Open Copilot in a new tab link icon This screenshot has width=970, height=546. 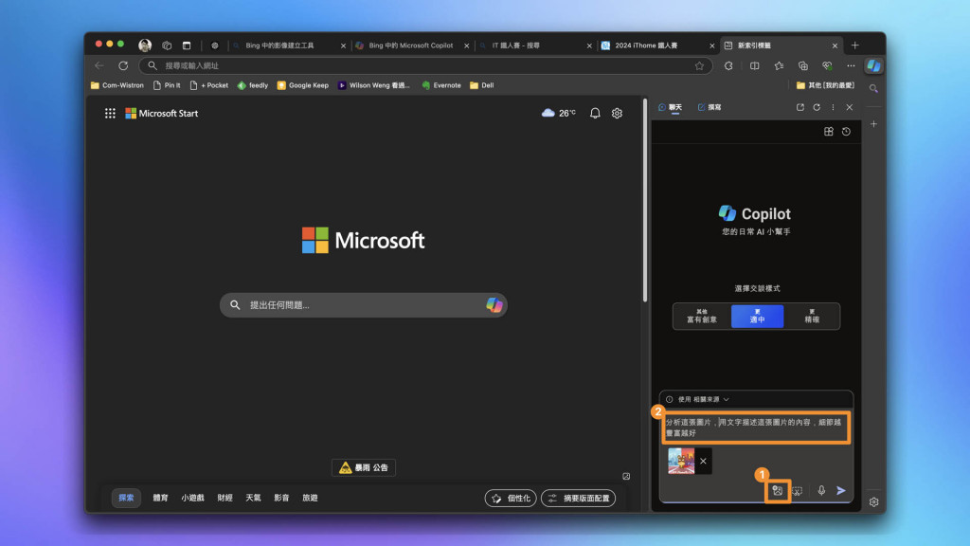pos(799,107)
